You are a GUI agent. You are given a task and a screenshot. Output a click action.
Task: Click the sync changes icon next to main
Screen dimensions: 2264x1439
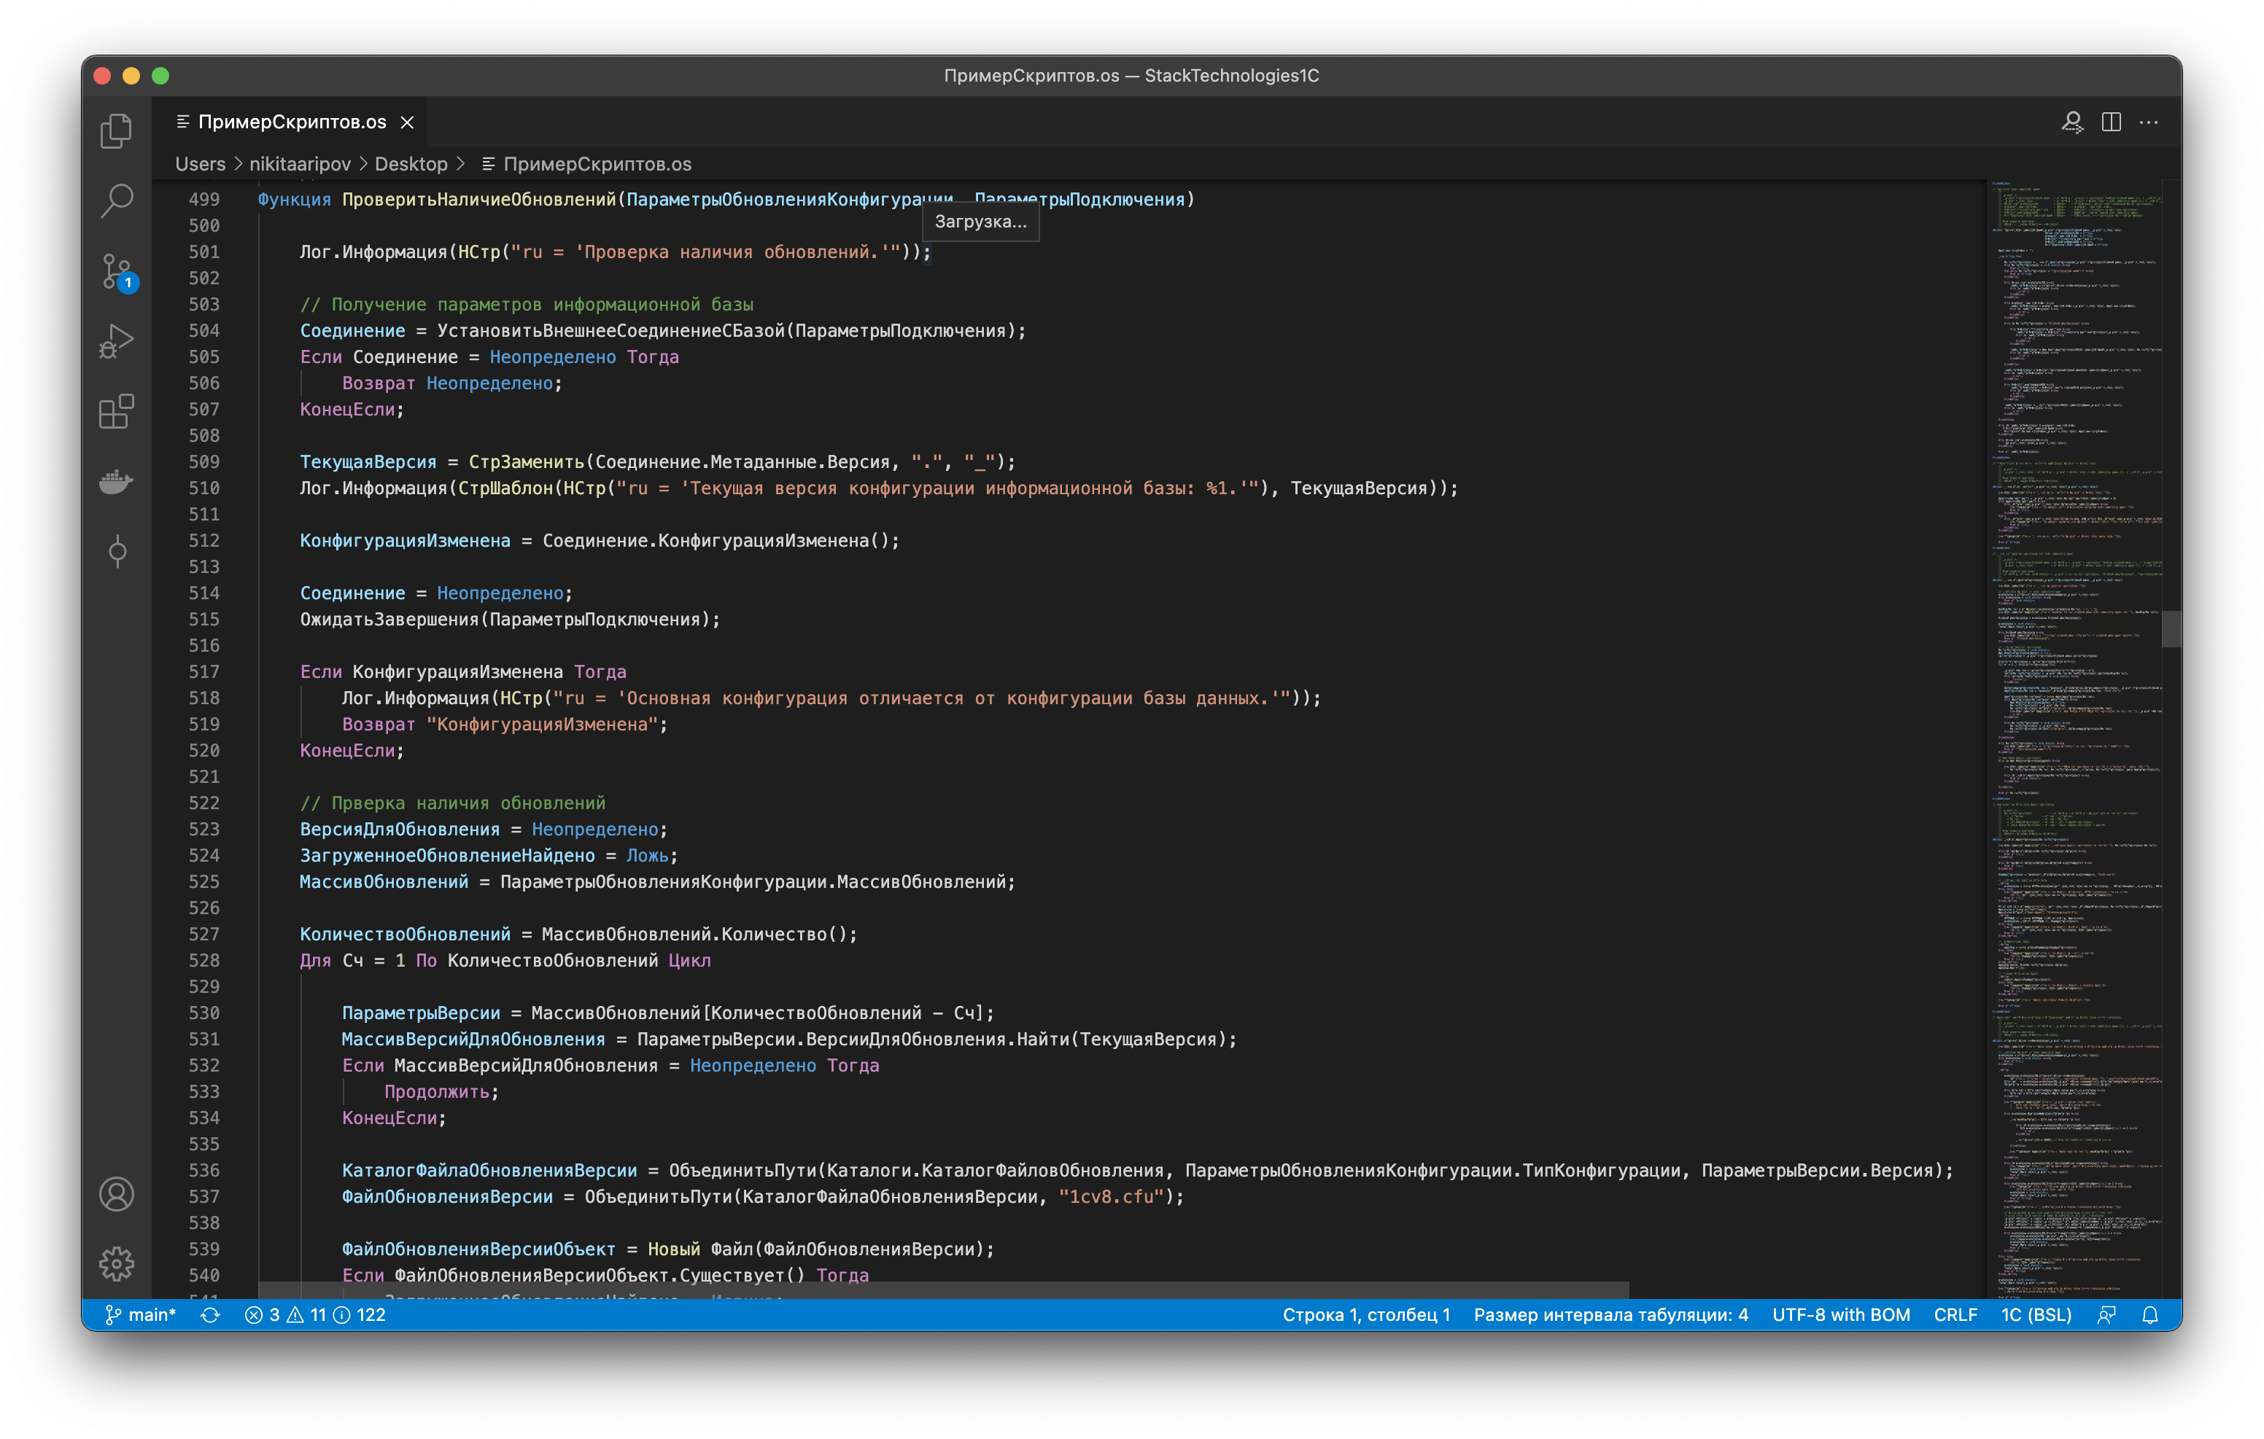212,1315
